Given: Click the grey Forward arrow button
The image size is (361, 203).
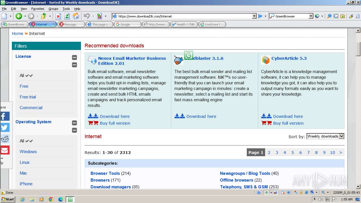Looking at the screenshot, I should [31, 16].
